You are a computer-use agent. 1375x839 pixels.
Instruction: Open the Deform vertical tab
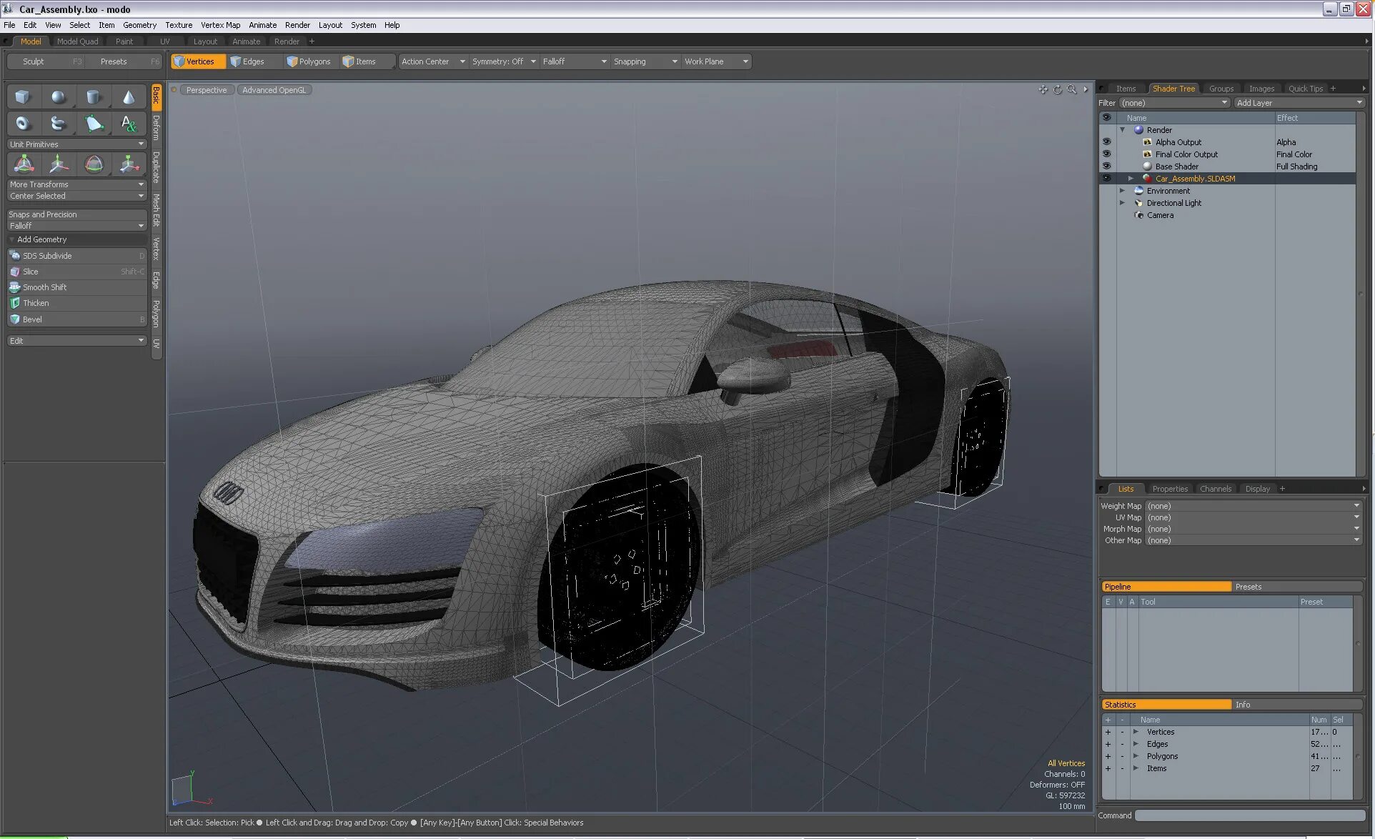tap(156, 128)
